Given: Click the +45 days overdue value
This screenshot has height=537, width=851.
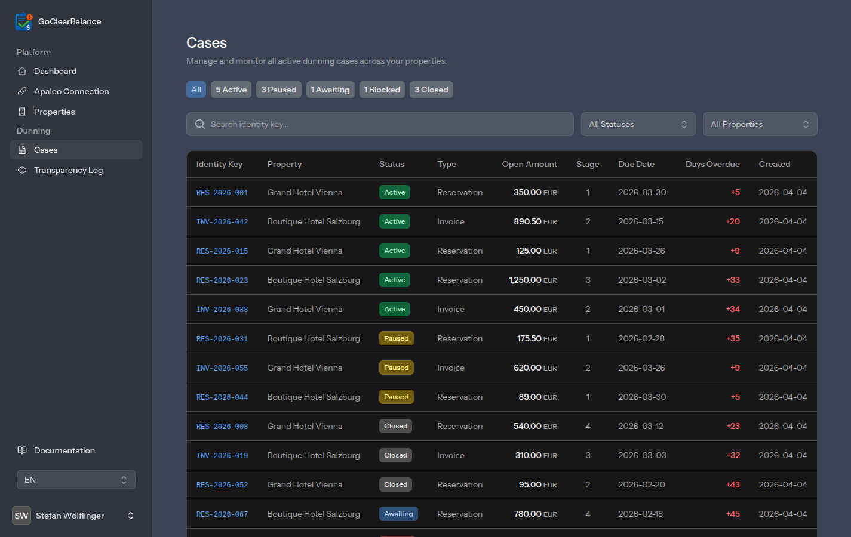Looking at the screenshot, I should coord(733,514).
